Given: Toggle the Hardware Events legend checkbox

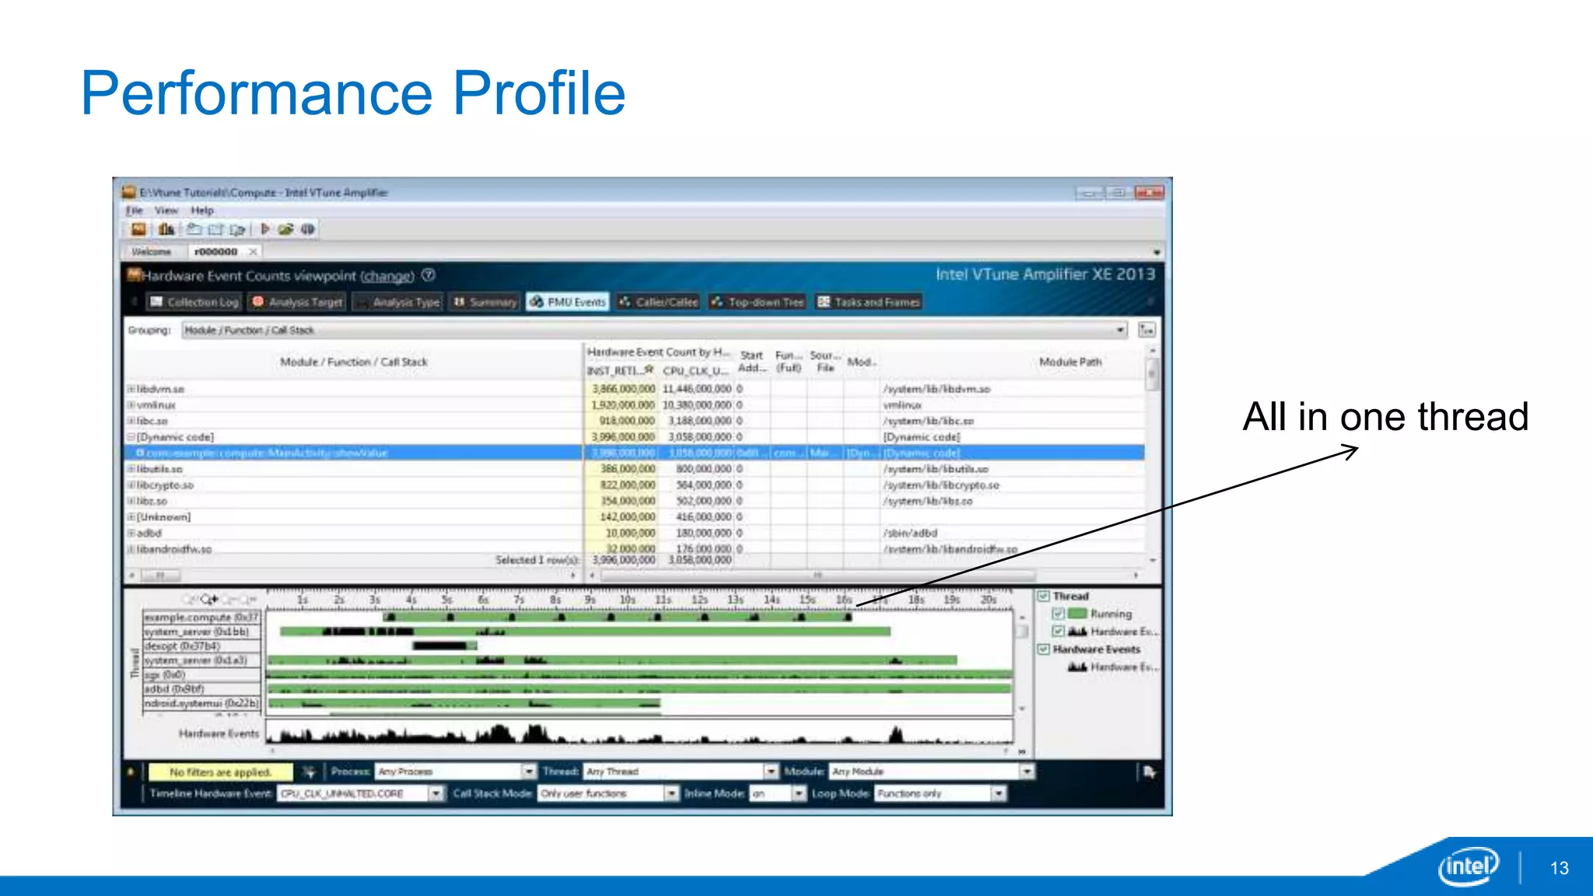Looking at the screenshot, I should [1044, 649].
